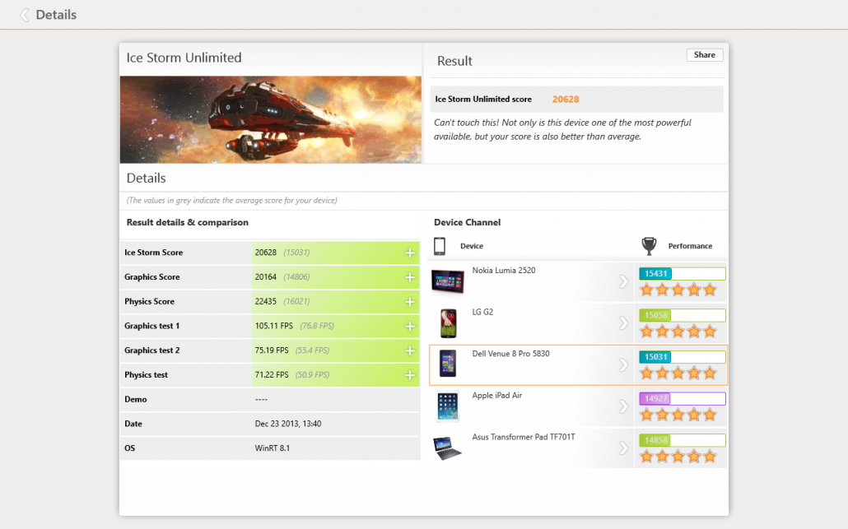Click the 71.22 FPS value
This screenshot has height=529, width=848.
pos(272,374)
